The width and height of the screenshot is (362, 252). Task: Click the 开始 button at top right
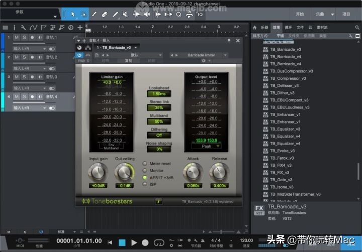click(300, 15)
